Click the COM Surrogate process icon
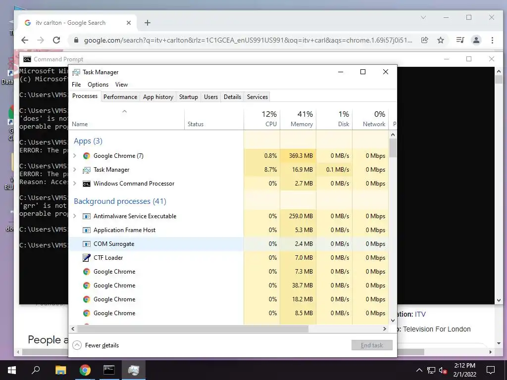507x380 pixels. 86,244
